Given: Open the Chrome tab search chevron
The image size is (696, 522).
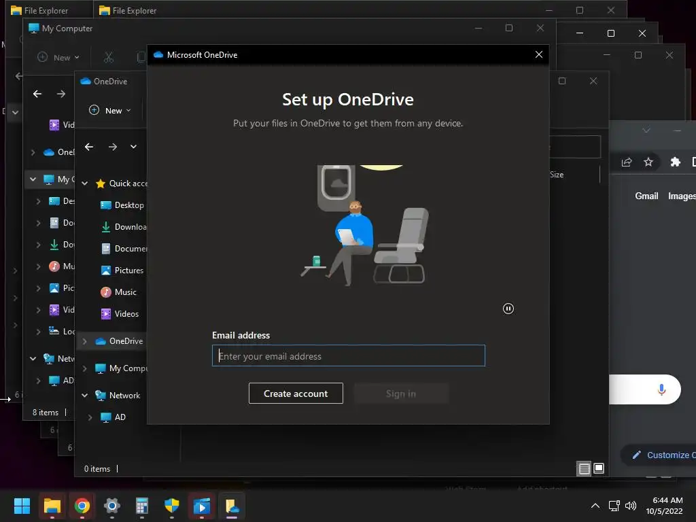Looking at the screenshot, I should tap(646, 130).
